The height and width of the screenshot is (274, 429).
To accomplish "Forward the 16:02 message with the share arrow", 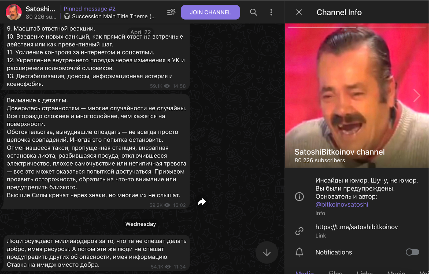I will point(202,202).
